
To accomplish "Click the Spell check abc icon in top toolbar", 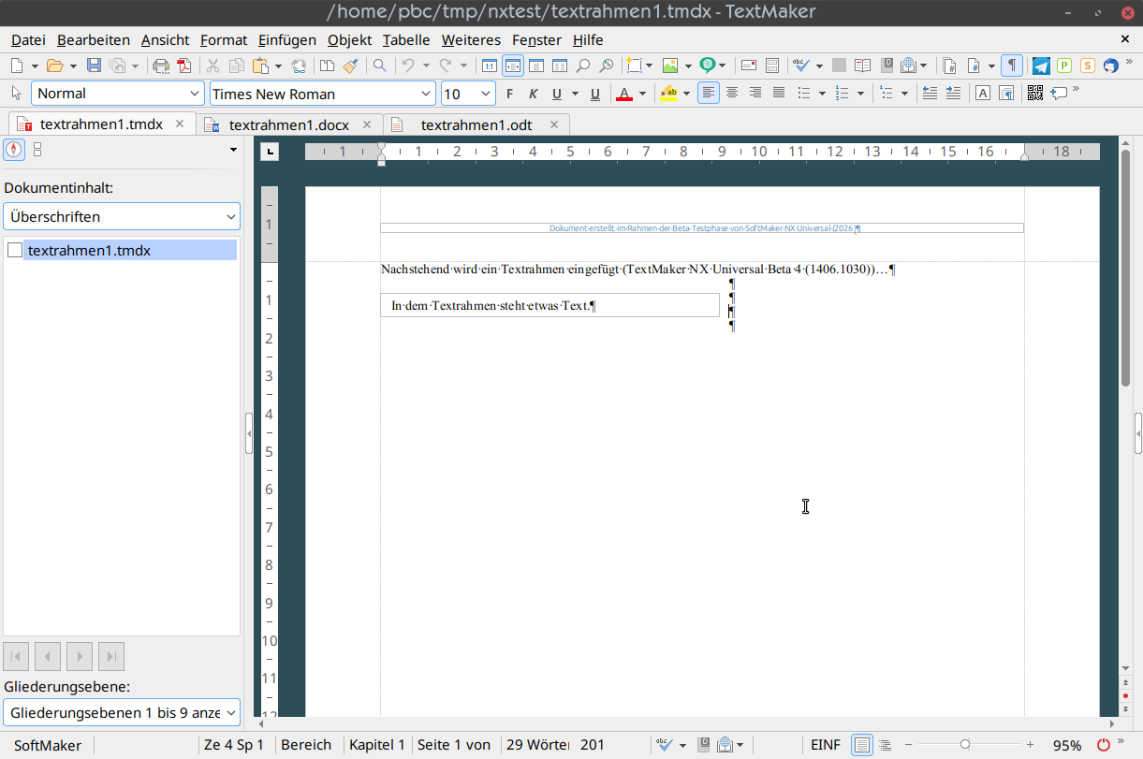I will 801,66.
